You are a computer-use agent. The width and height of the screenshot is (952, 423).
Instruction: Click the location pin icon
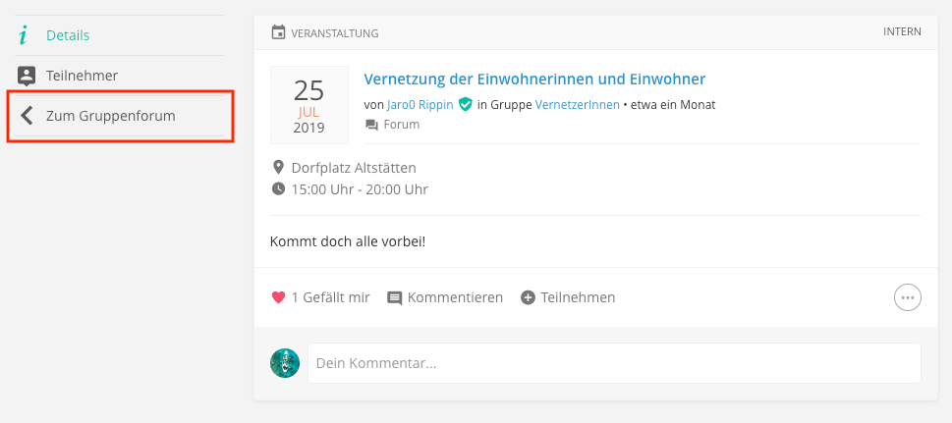(278, 168)
